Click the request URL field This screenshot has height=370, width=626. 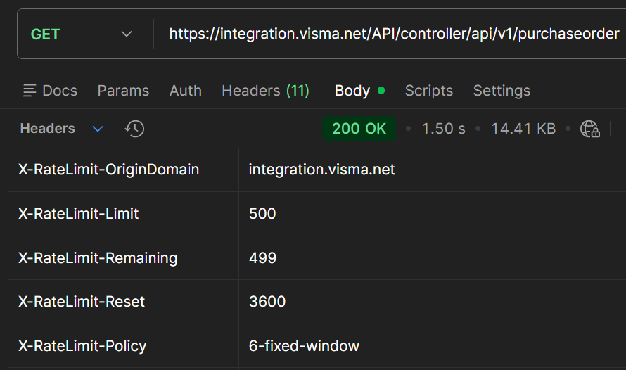(x=394, y=34)
